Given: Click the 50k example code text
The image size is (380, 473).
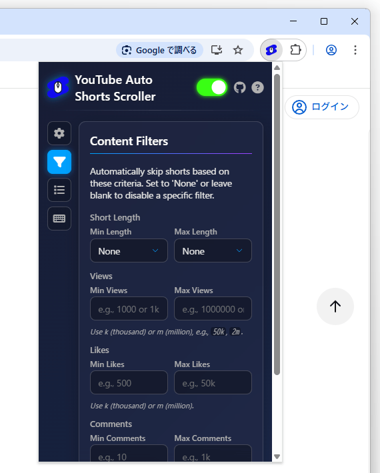Looking at the screenshot, I should coord(219,332).
